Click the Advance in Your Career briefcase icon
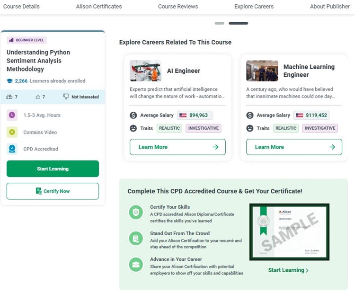Screen dimensions: 355x294 pyautogui.click(x=136, y=265)
